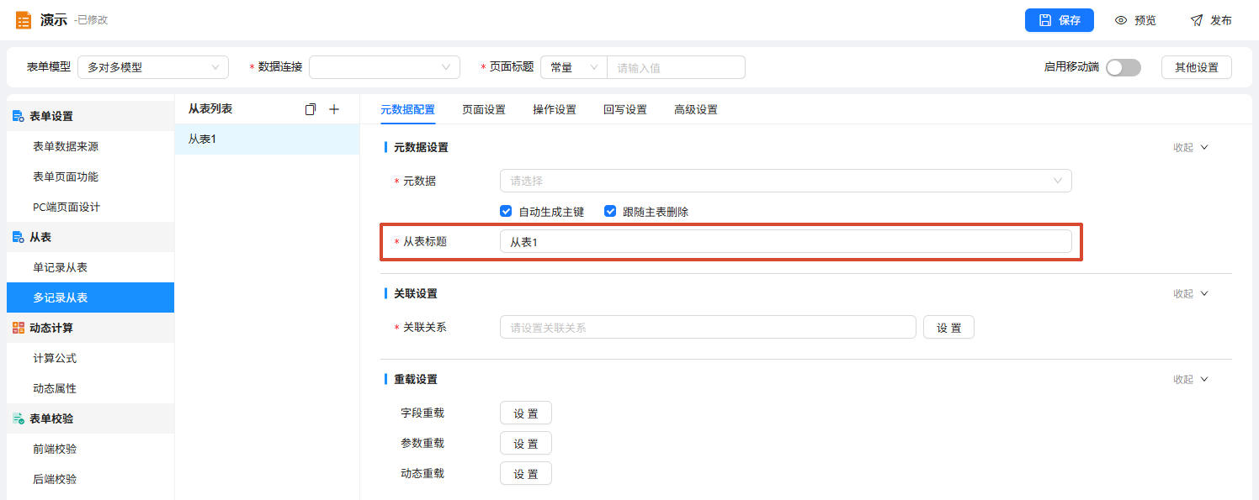The image size is (1259, 500).
Task: Open the 元数据 select dropdown
Action: 786,181
